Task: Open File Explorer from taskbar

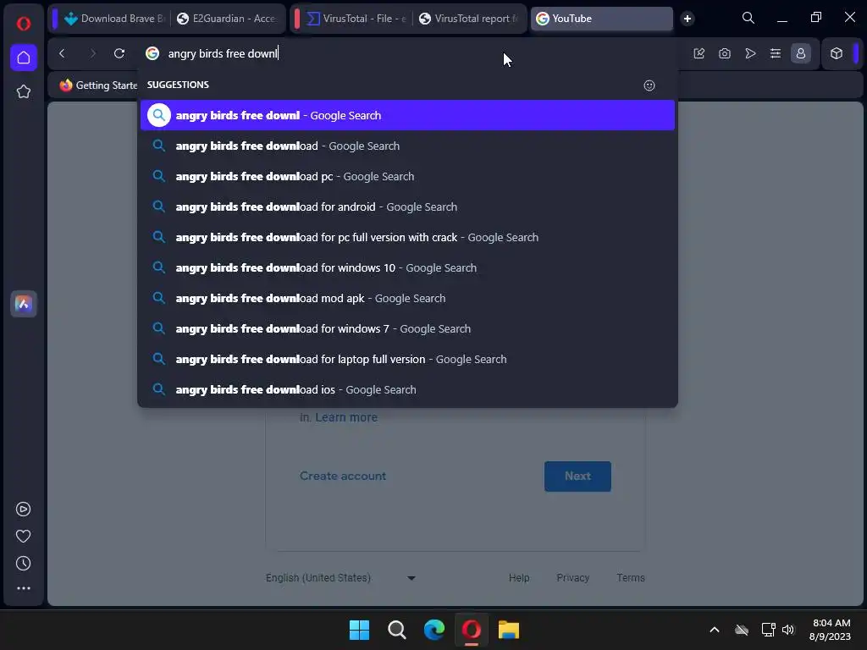Action: pos(508,630)
